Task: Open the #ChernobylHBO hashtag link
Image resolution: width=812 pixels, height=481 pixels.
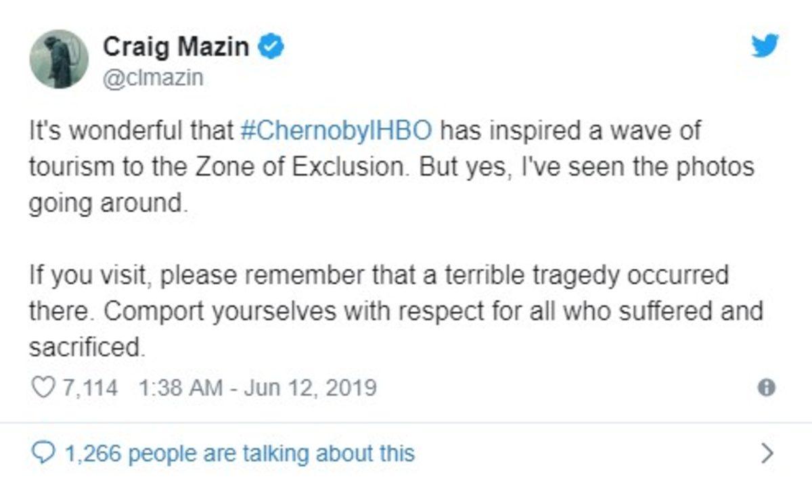Action: point(336,131)
